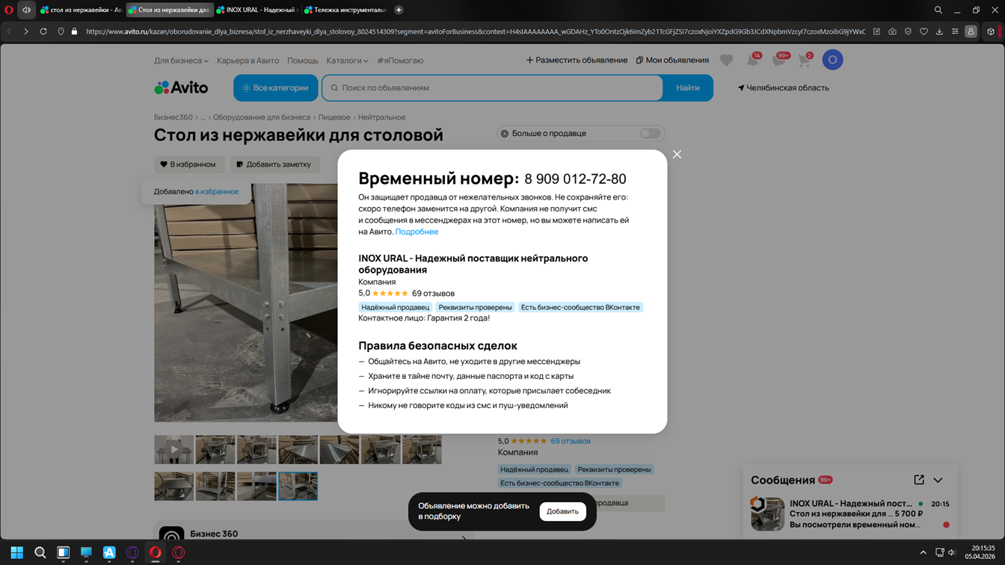Mute tab audio with the speaker icon
The image size is (1005, 565).
26,10
